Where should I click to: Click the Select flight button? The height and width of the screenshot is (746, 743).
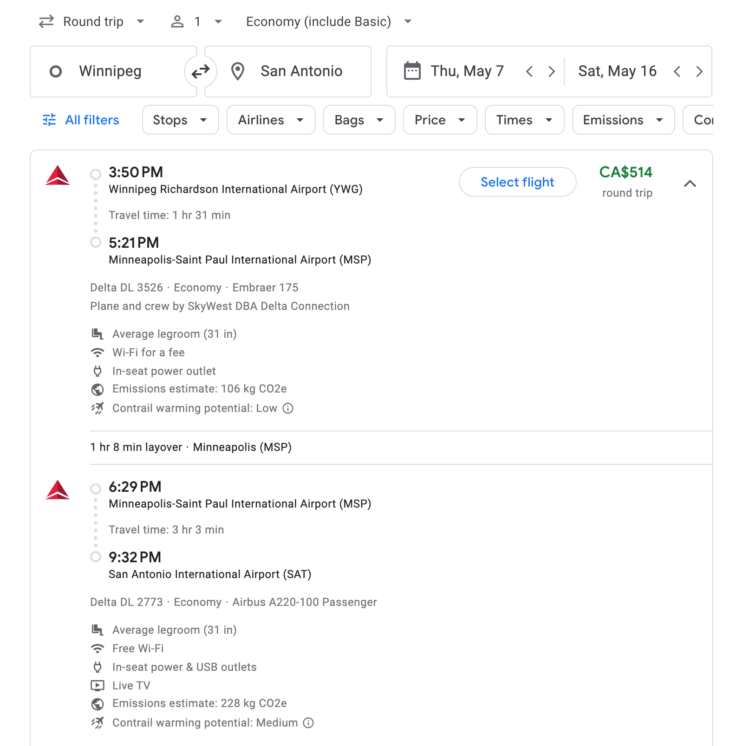point(517,182)
